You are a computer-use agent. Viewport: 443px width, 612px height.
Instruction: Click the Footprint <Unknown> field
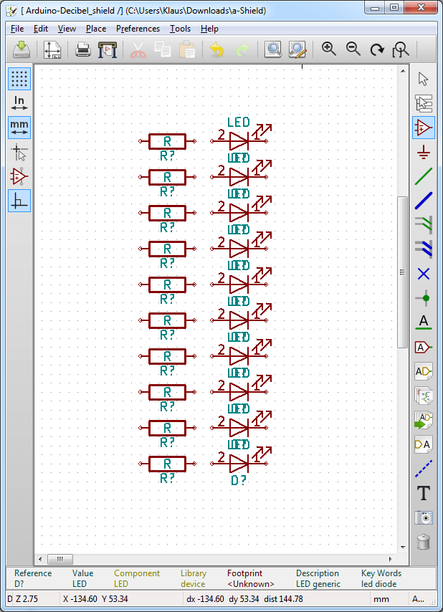(x=251, y=578)
